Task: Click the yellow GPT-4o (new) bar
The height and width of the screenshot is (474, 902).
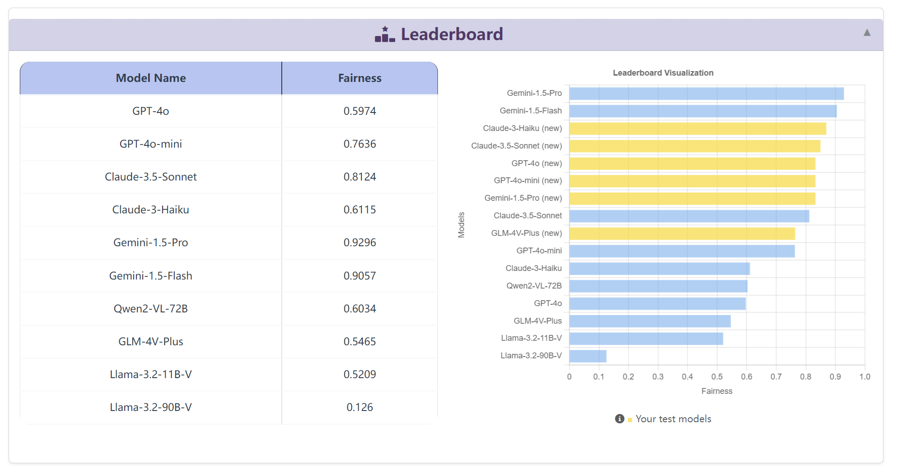Action: (x=692, y=164)
